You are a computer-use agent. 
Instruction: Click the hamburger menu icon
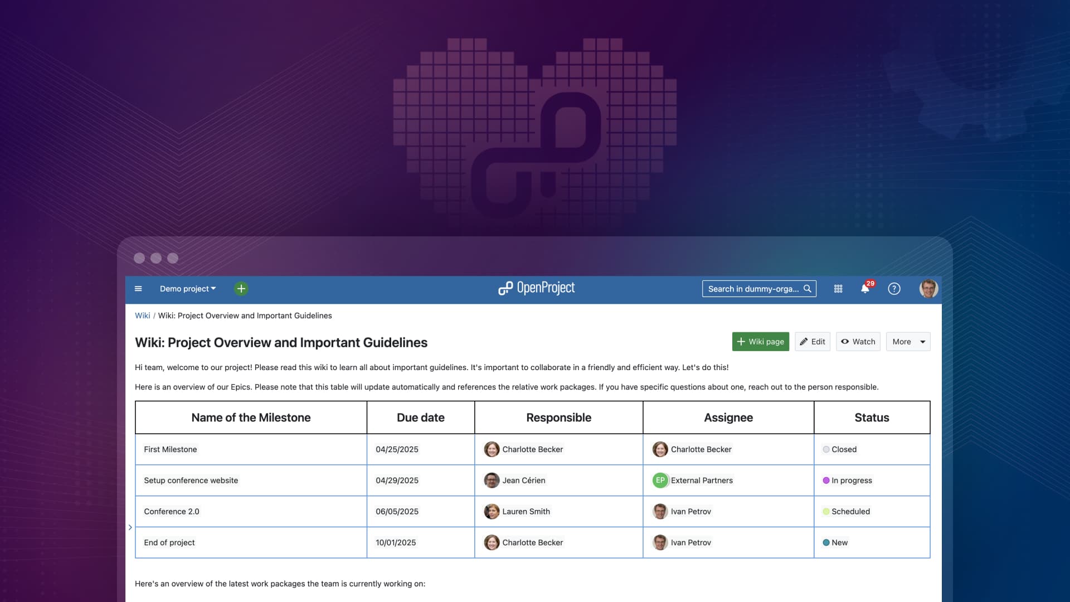coord(138,288)
